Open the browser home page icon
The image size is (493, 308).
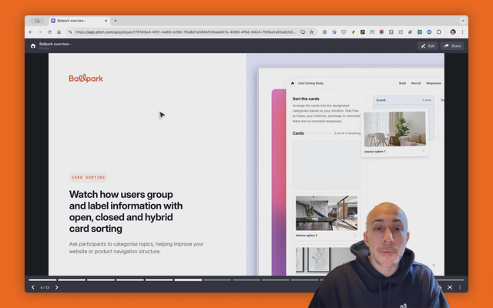[x=59, y=32]
